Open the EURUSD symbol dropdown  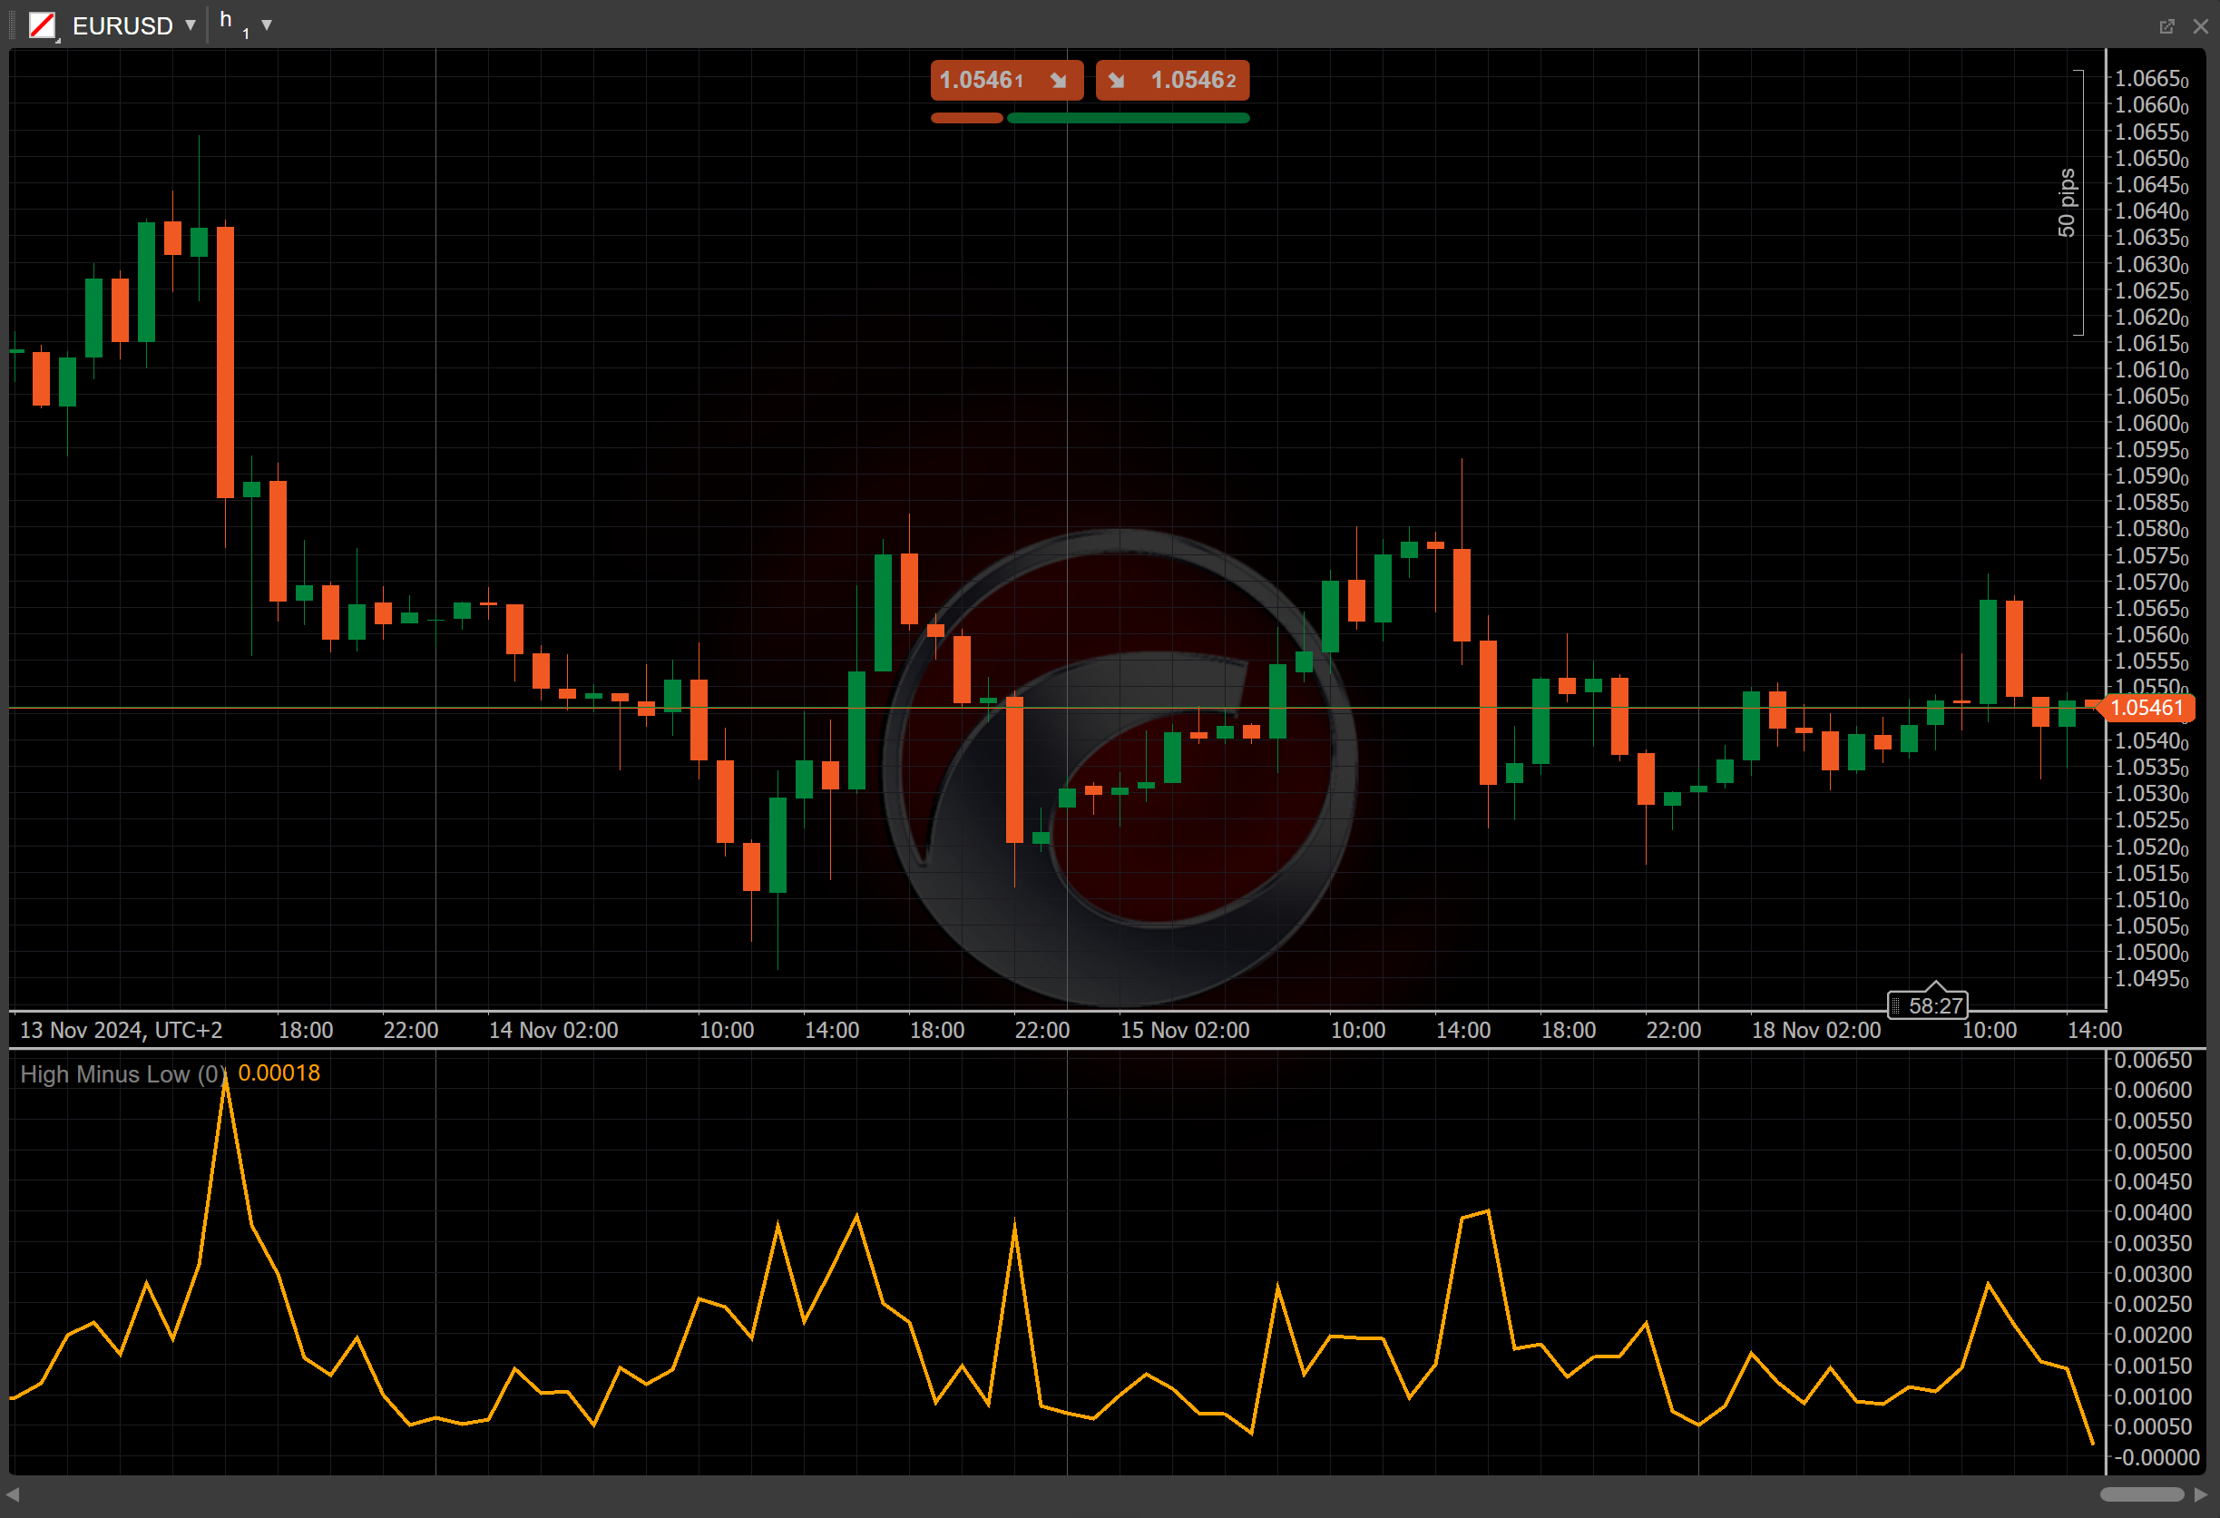[191, 24]
